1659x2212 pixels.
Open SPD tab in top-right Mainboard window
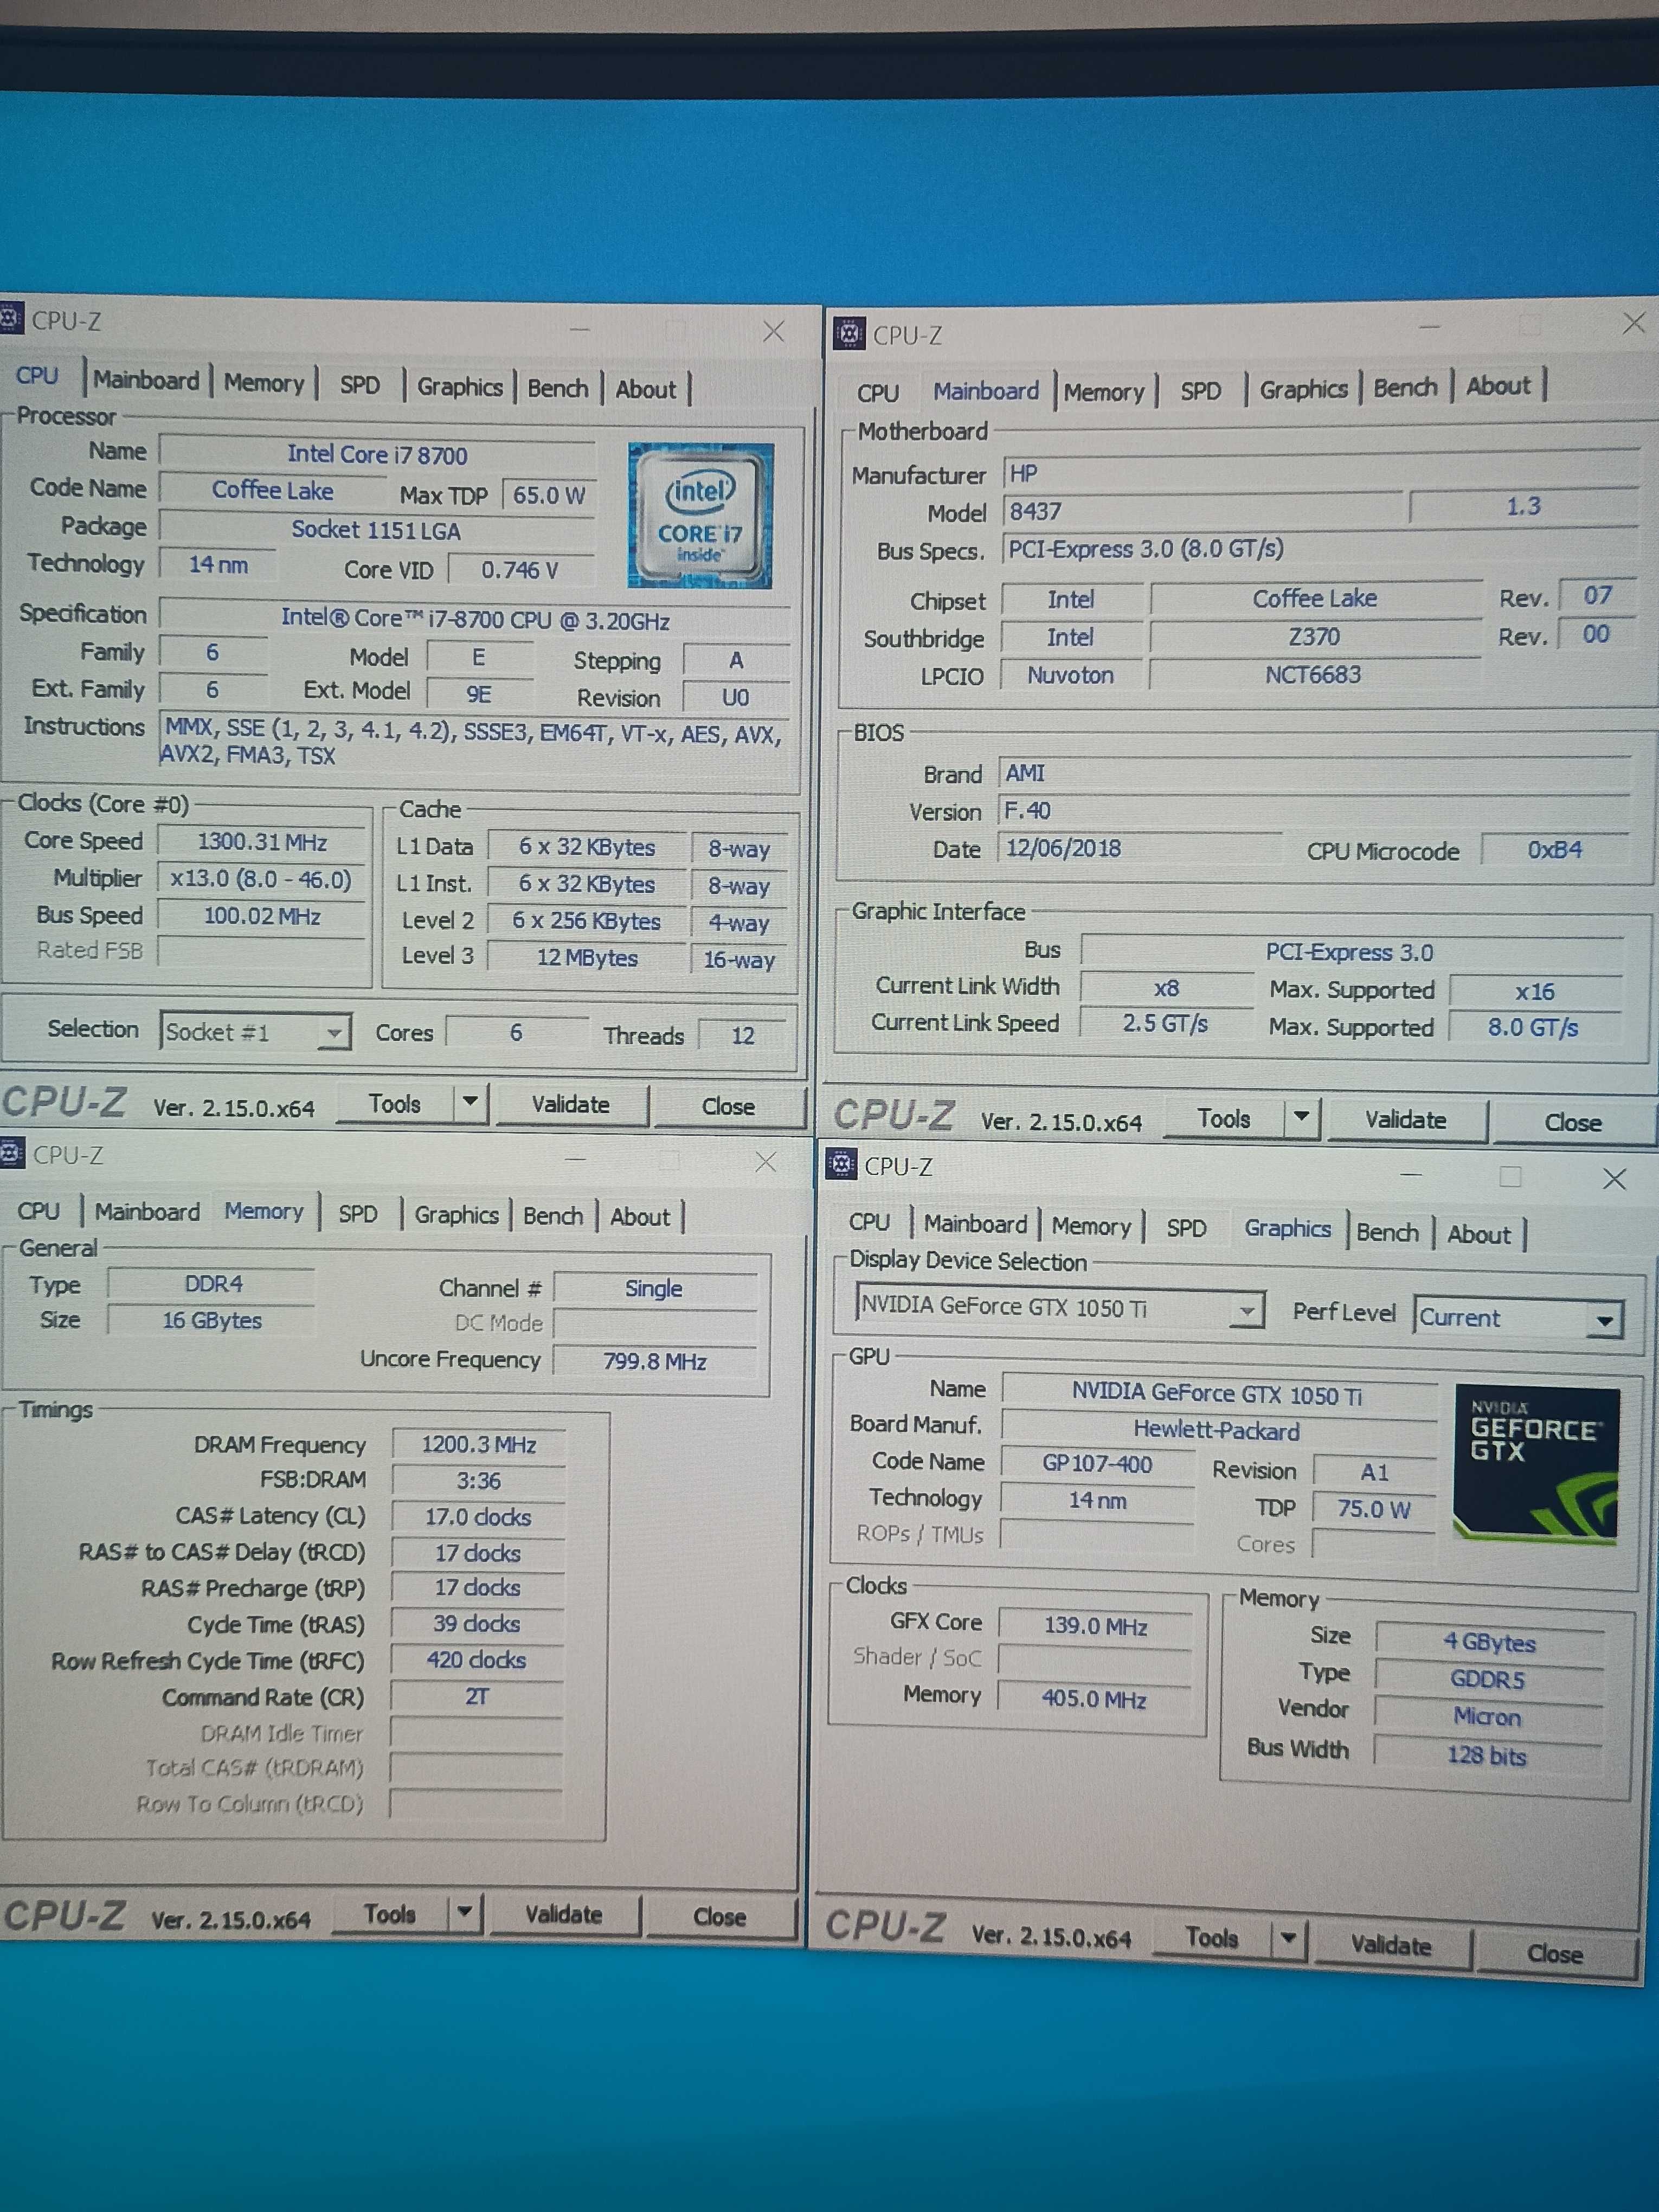click(1201, 391)
